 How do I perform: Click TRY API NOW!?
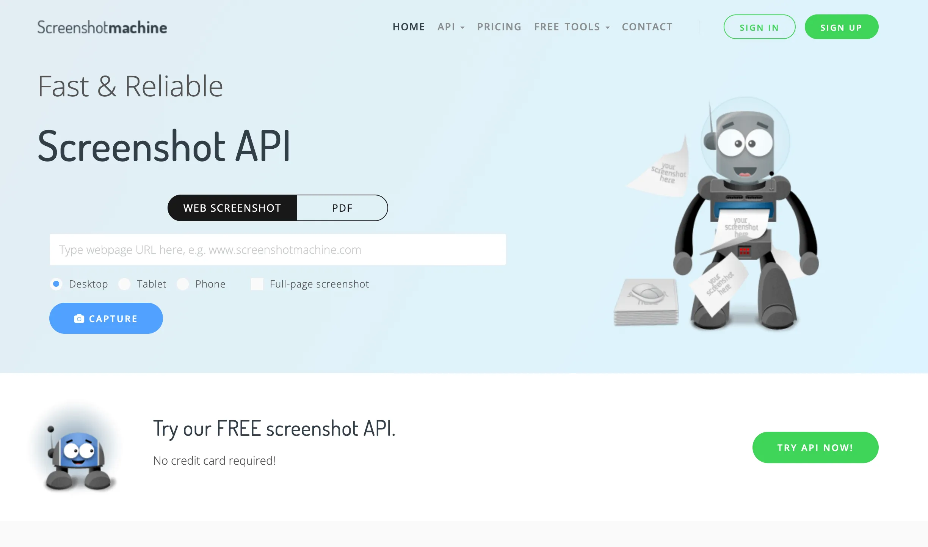815,447
